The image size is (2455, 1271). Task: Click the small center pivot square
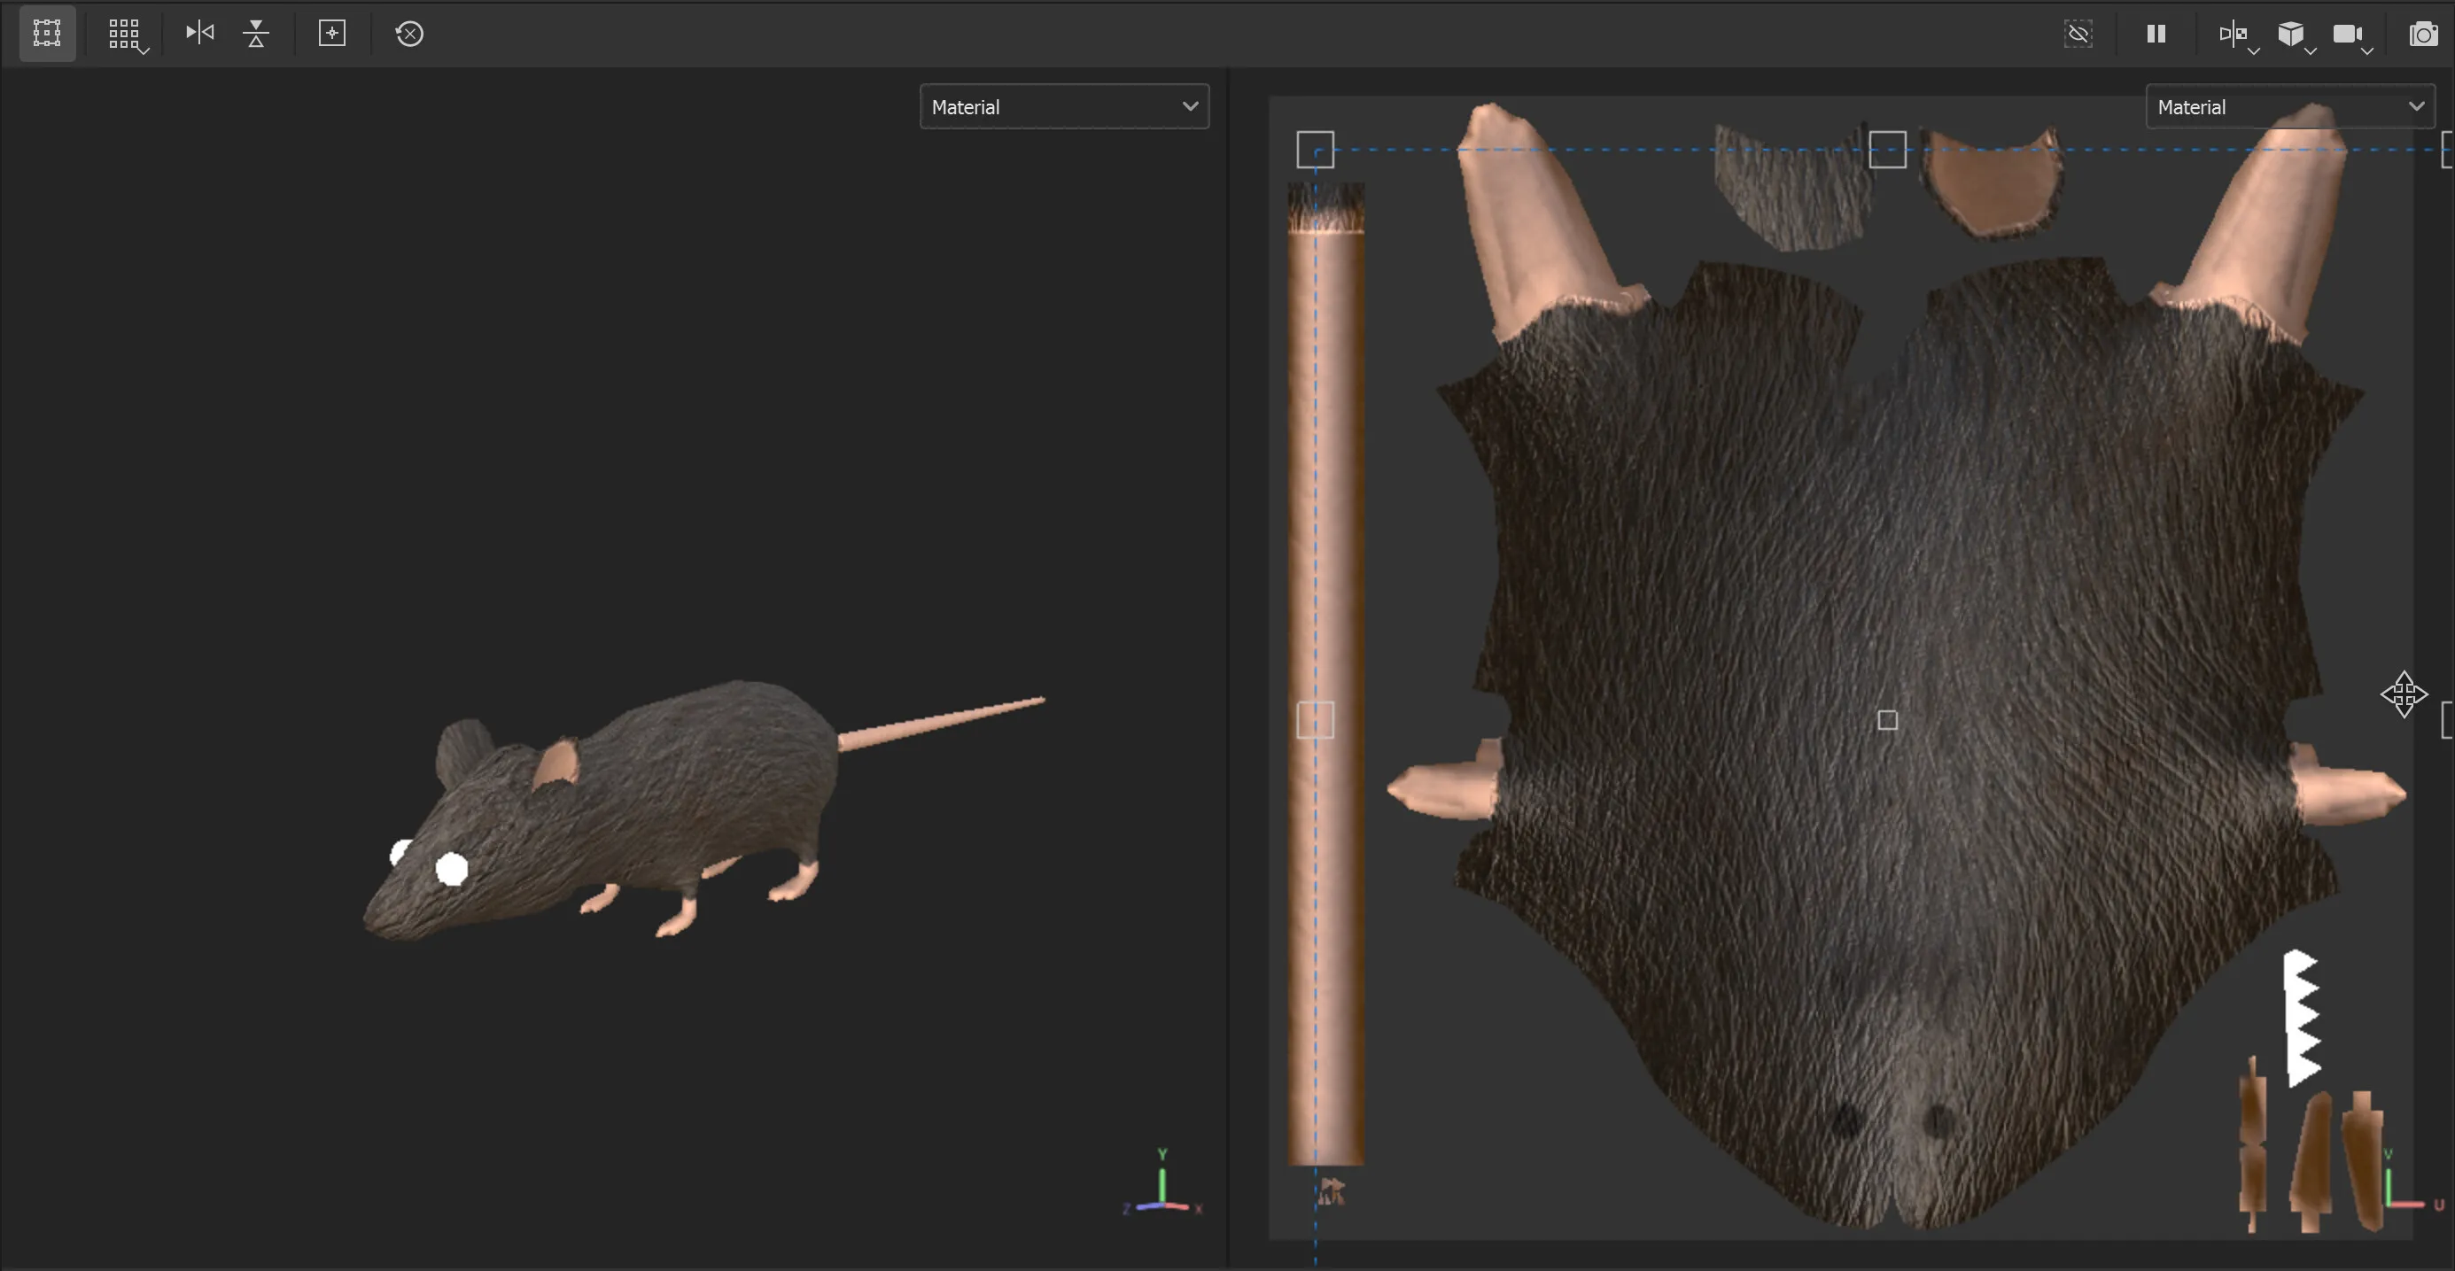(x=1887, y=720)
